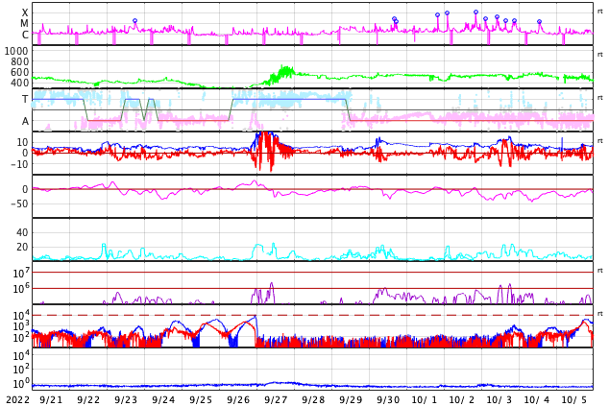
Task: Click the T sector polarity label
Action: point(25,99)
